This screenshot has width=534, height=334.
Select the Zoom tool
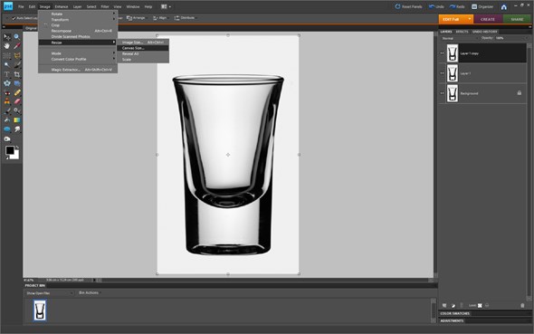[x=16, y=37]
